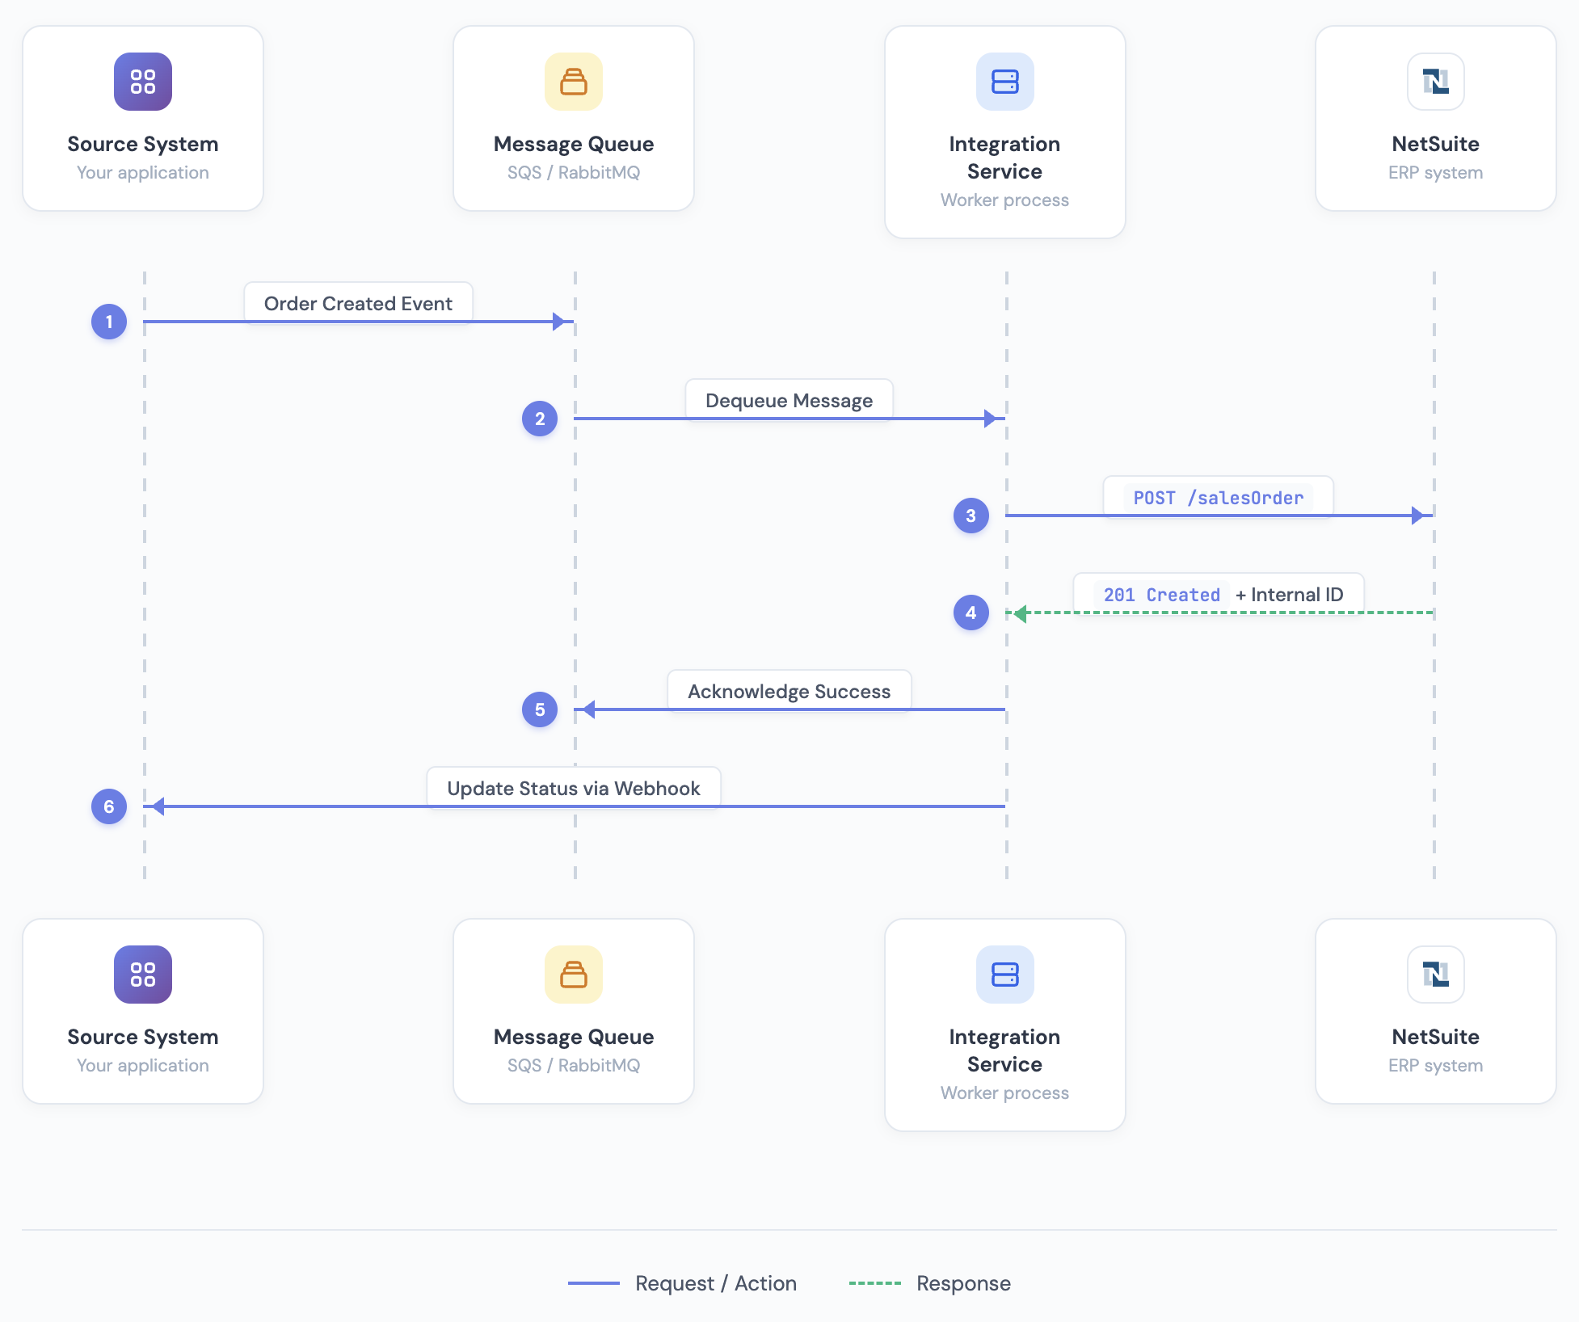Viewport: 1579px width, 1322px height.
Task: Select the Source System grid icon
Action: [142, 81]
